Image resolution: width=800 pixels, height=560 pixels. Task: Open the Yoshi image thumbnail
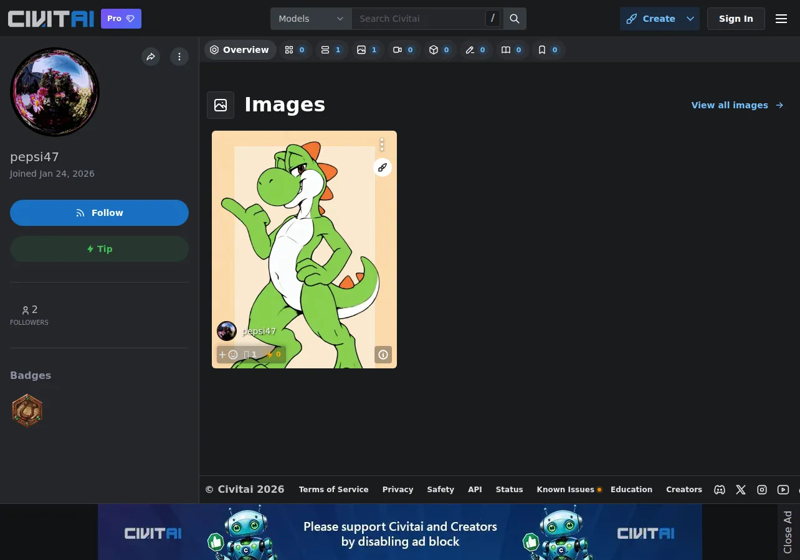tap(304, 250)
